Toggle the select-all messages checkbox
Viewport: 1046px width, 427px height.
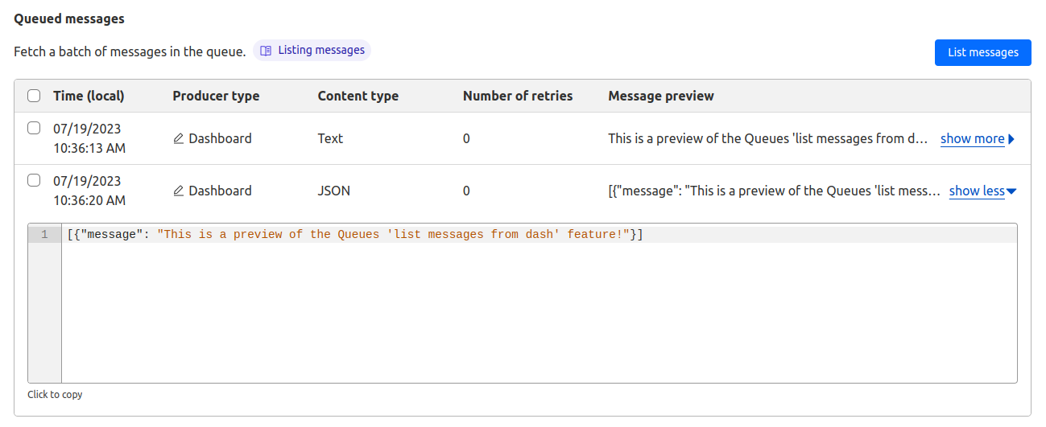click(x=34, y=96)
